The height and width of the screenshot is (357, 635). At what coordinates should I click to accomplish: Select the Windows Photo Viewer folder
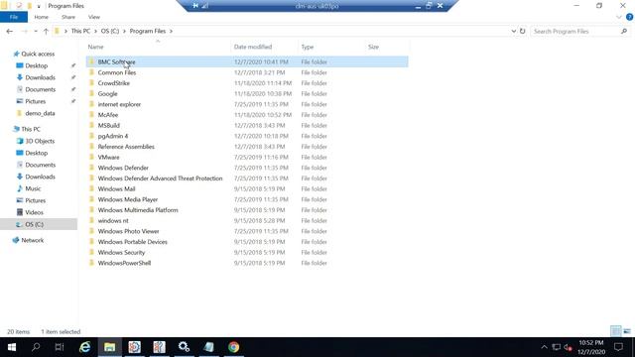coord(128,231)
